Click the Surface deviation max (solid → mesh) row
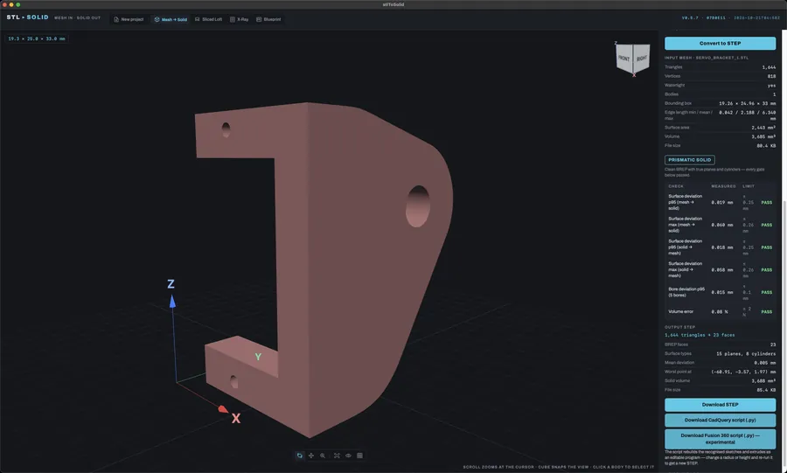 pyautogui.click(x=720, y=269)
